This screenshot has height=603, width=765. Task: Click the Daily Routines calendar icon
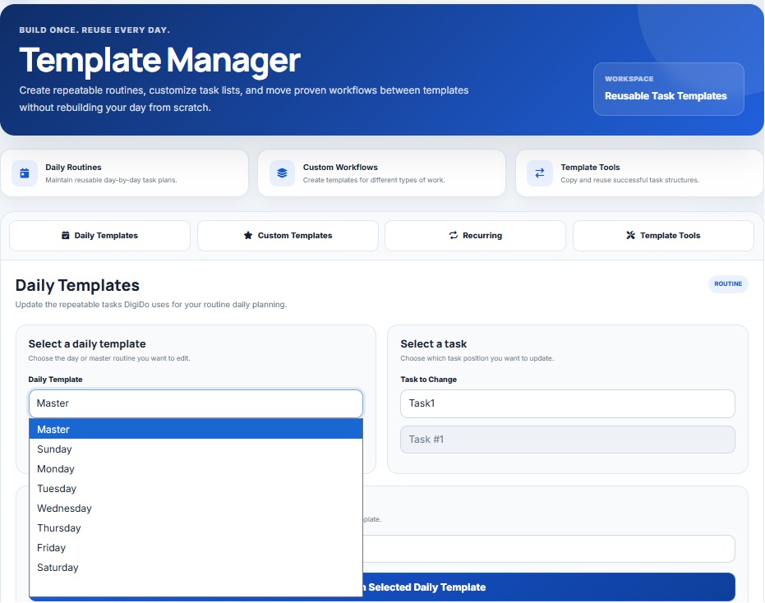[x=25, y=173]
